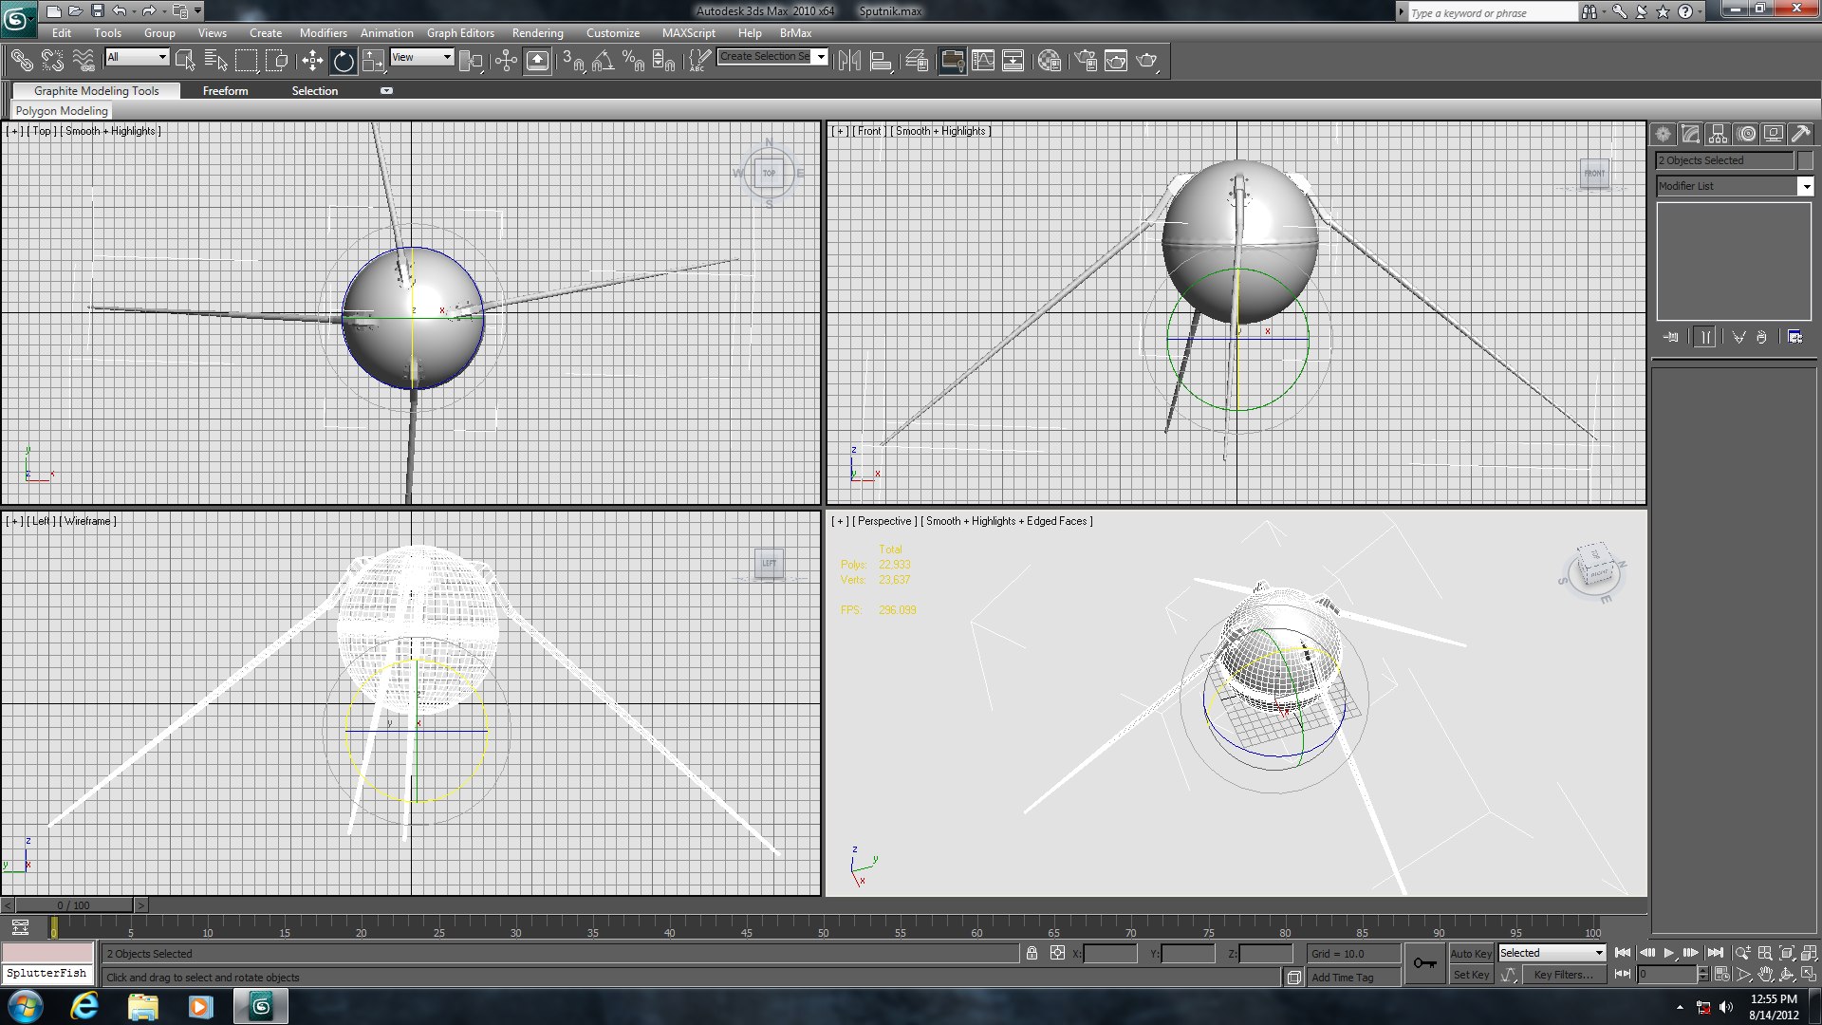The image size is (1822, 1025).
Task: Open the Motion panel wheel icon
Action: [1746, 135]
